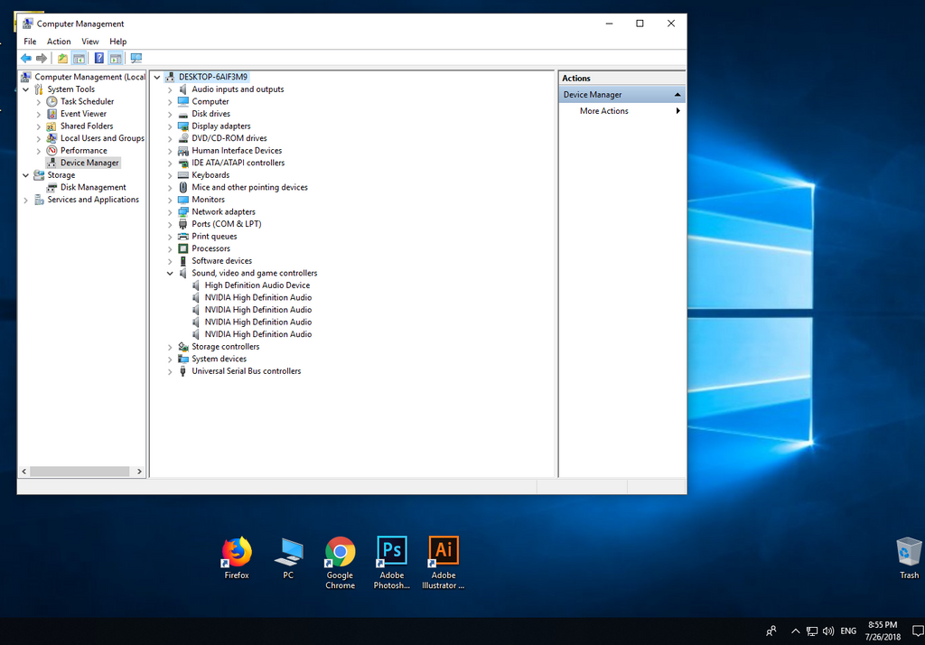
Task: Open the View menu
Action: pyautogui.click(x=90, y=42)
